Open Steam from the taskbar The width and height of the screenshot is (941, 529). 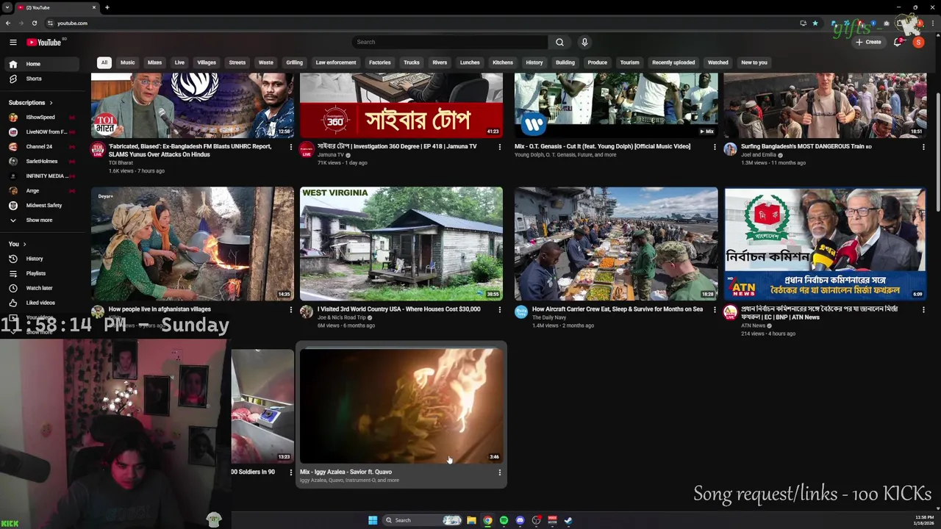coord(568,520)
